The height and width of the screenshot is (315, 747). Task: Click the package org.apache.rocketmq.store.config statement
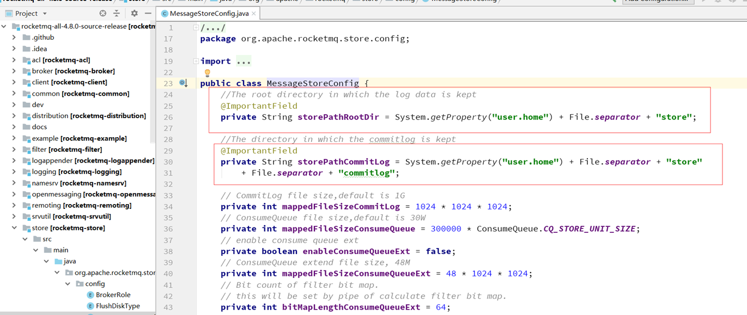click(305, 39)
